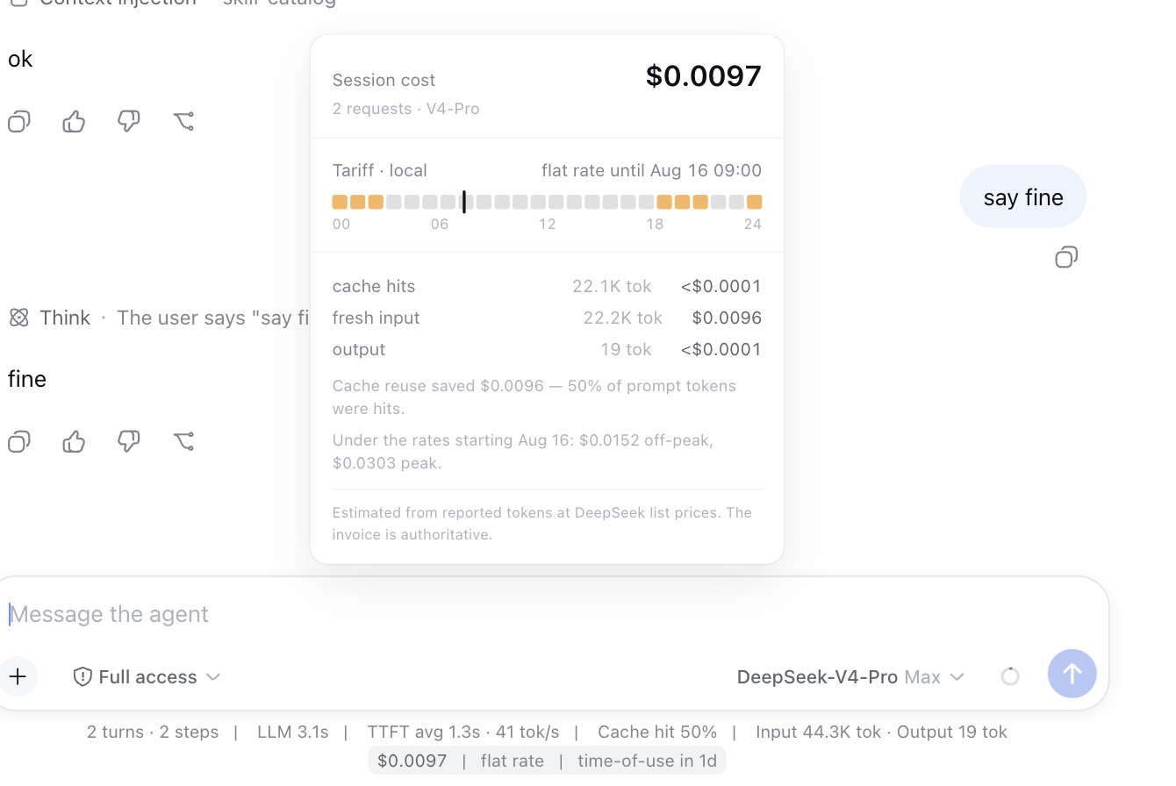Open the Full access permission dropdown

147,676
